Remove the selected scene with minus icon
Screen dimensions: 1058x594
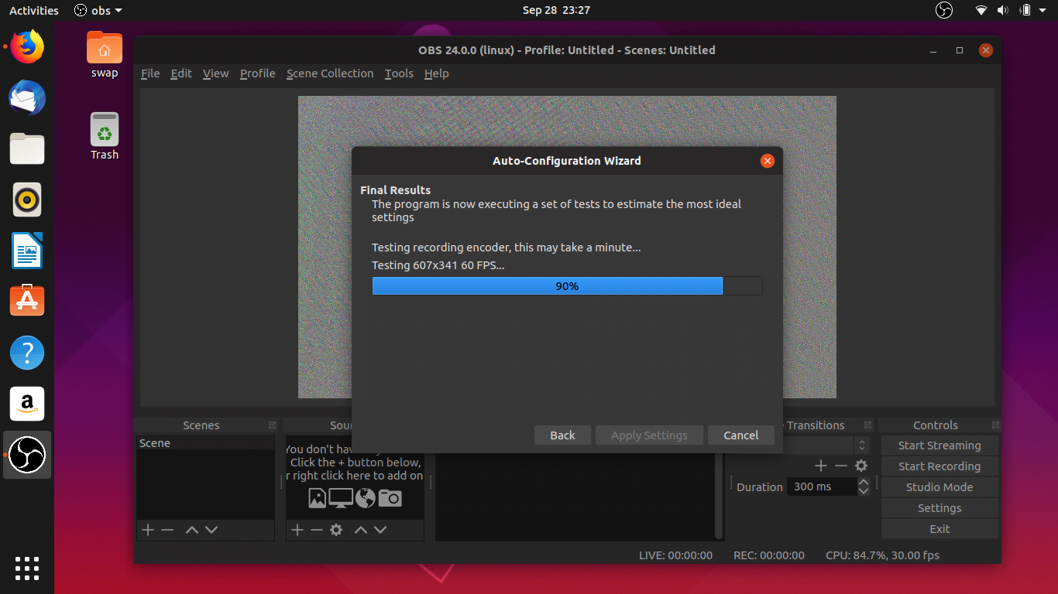click(x=167, y=530)
